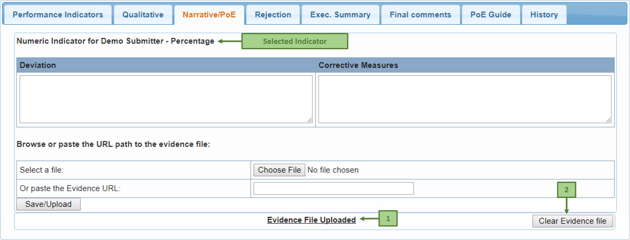
Task: View the History tab
Action: coord(544,15)
